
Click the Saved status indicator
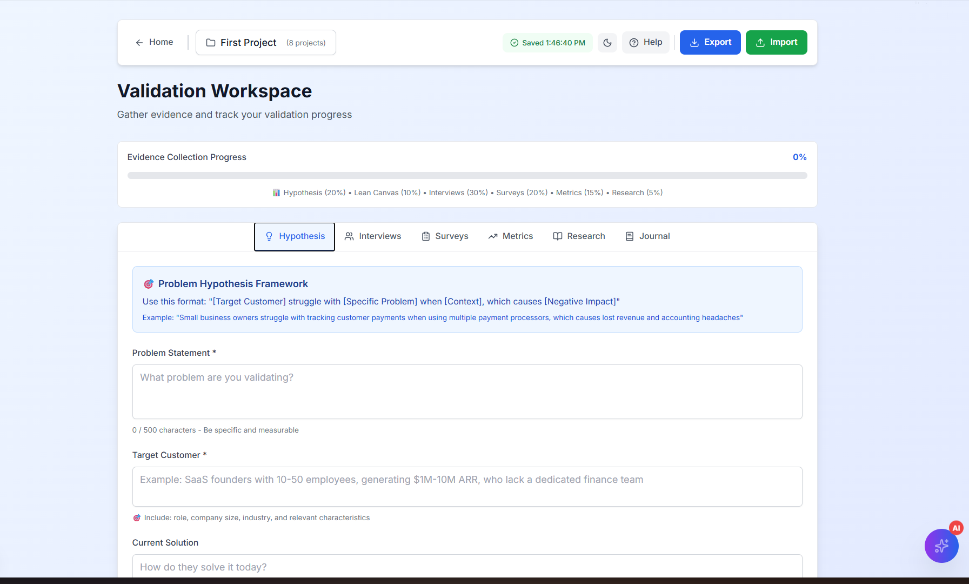point(547,43)
